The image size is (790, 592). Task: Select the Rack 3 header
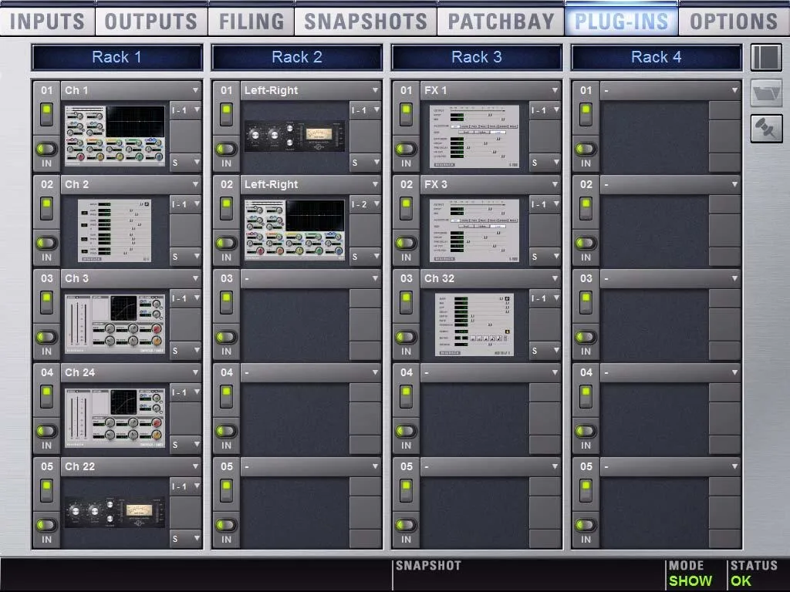(477, 57)
